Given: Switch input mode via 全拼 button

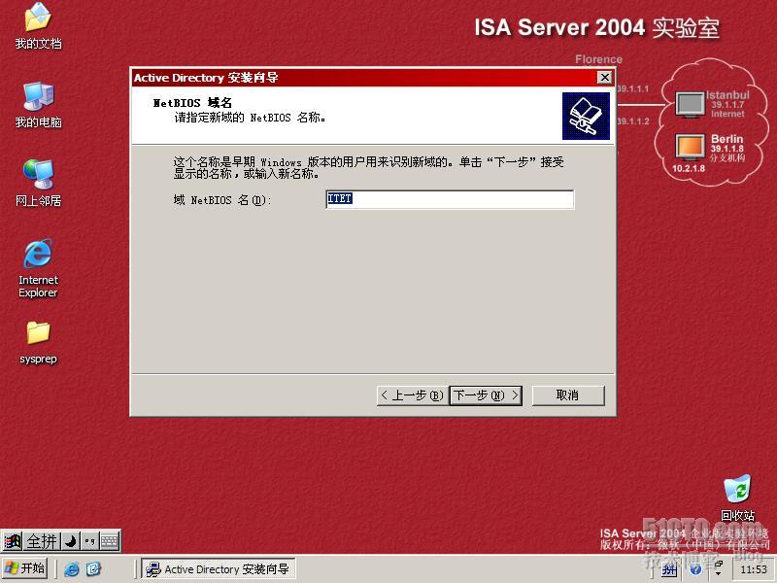Looking at the screenshot, I should pos(42,541).
